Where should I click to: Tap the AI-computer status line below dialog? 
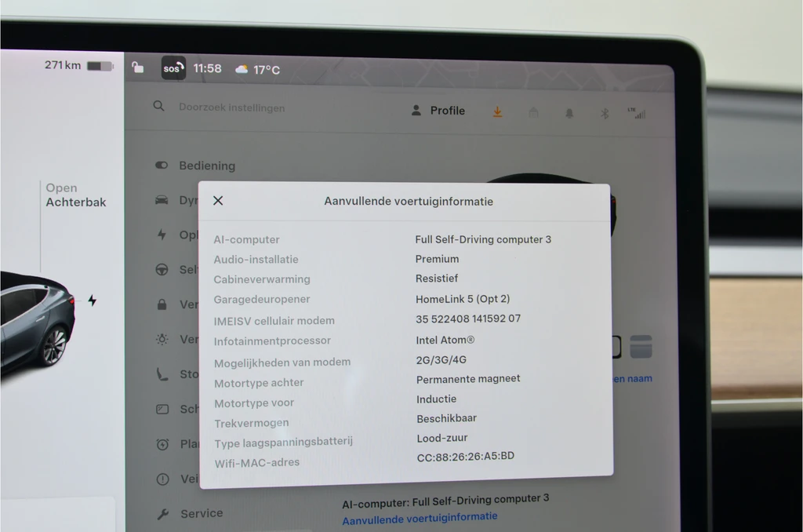point(445,501)
